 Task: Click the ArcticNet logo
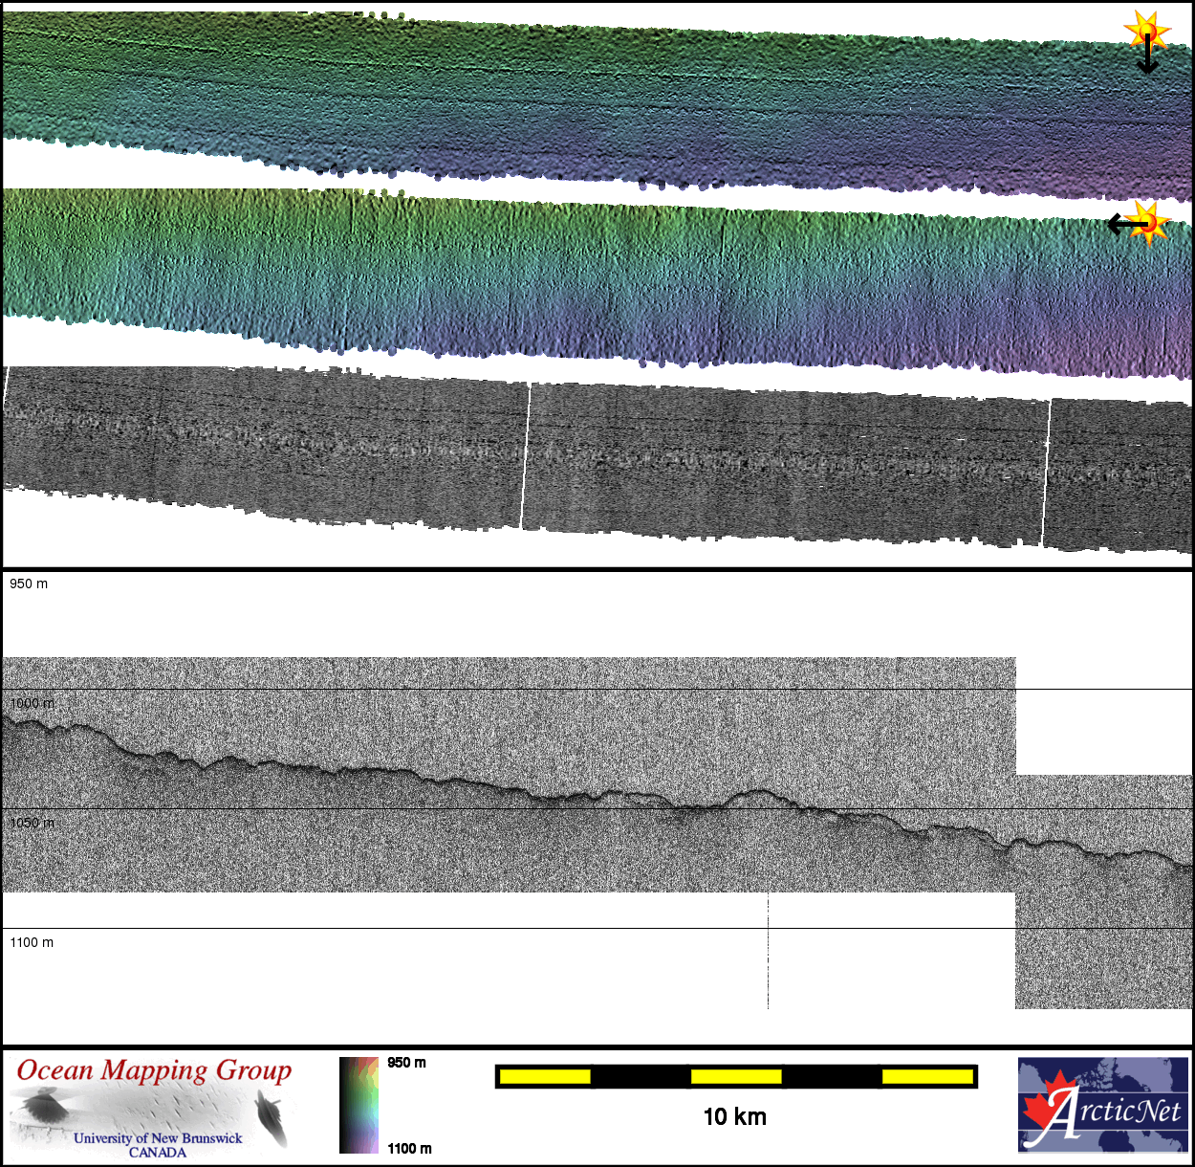point(1102,1105)
